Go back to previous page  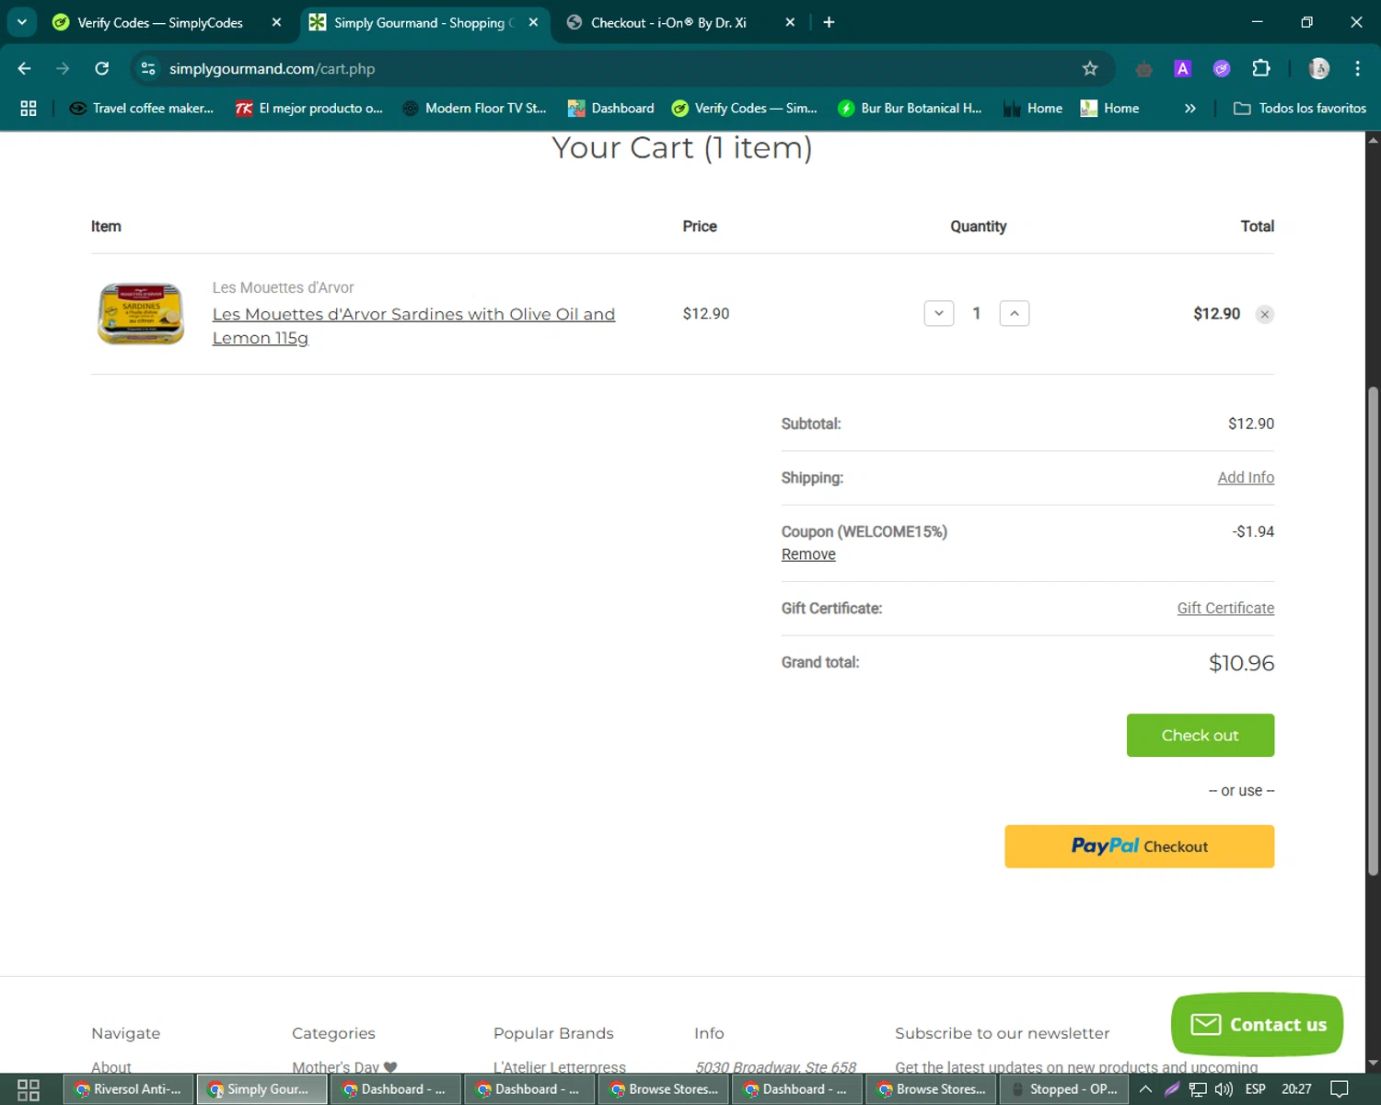25,68
